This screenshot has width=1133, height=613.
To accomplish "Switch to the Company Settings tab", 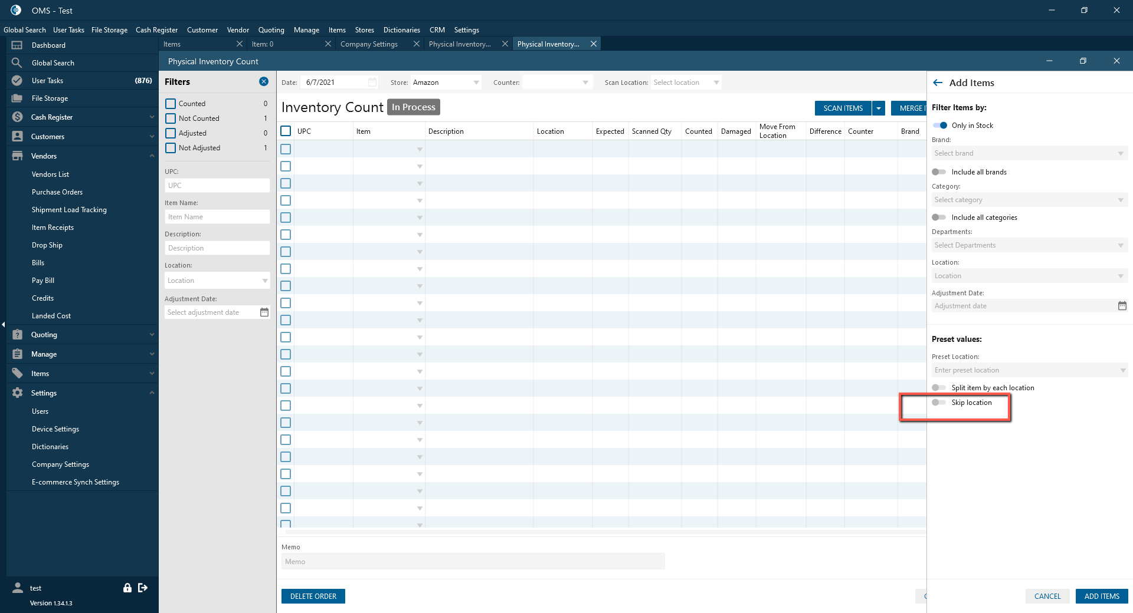I will (369, 44).
